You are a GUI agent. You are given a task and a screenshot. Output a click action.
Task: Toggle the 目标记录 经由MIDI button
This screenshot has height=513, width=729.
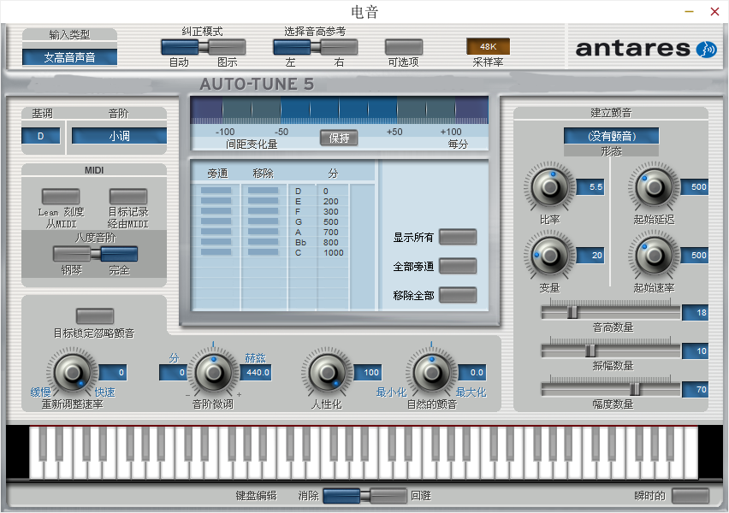pyautogui.click(x=127, y=196)
